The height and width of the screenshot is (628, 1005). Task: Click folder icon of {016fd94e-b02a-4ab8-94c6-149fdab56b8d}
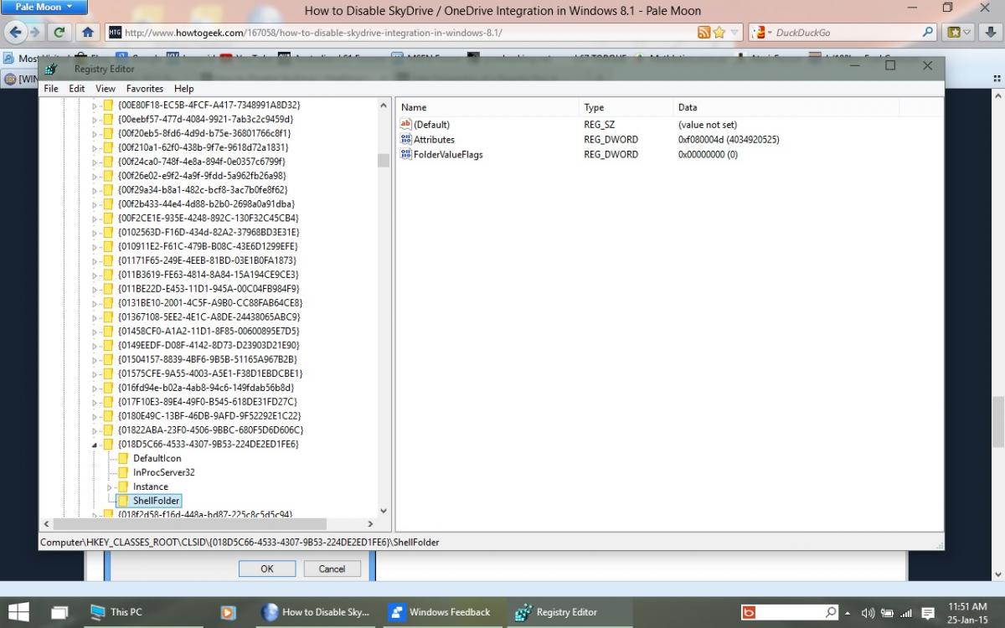coord(108,387)
